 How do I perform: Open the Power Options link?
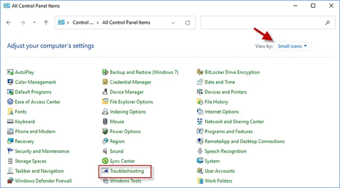click(125, 131)
